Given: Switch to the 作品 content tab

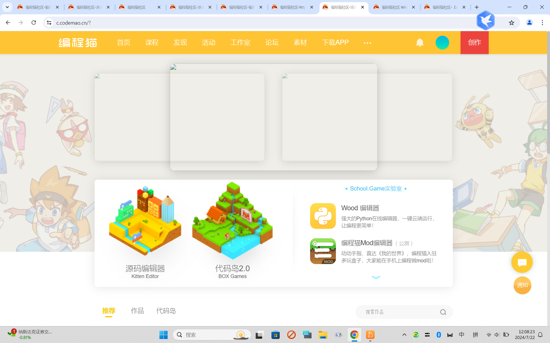Looking at the screenshot, I should click(x=138, y=311).
